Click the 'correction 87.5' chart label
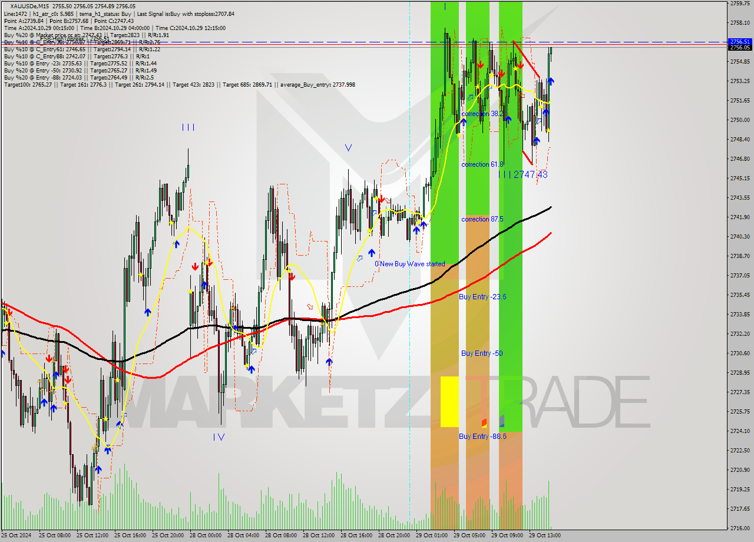Image resolution: width=754 pixels, height=542 pixels. click(x=482, y=219)
